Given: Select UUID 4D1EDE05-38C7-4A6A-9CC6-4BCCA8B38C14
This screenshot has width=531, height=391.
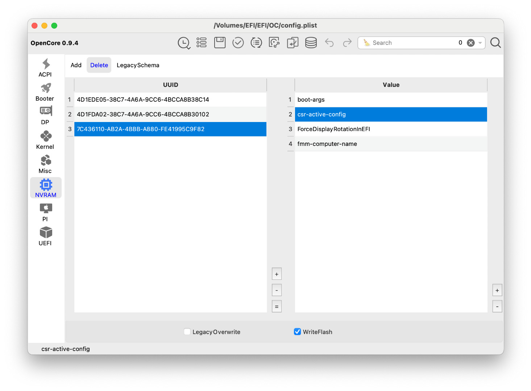Looking at the screenshot, I should tap(170, 100).
